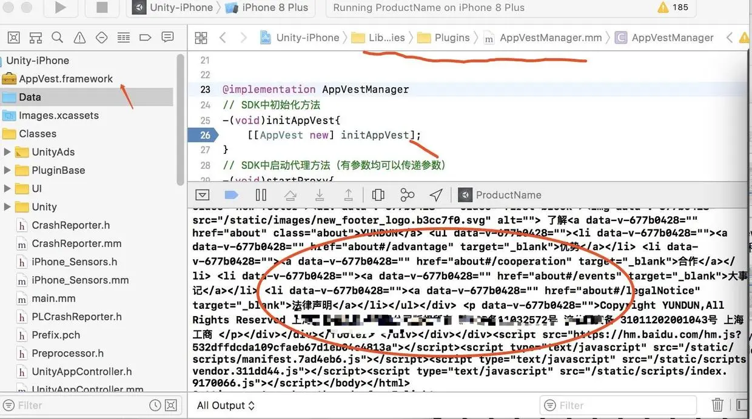The height and width of the screenshot is (419, 752).
Task: Hide the debug area toggle icon
Action: pos(203,195)
